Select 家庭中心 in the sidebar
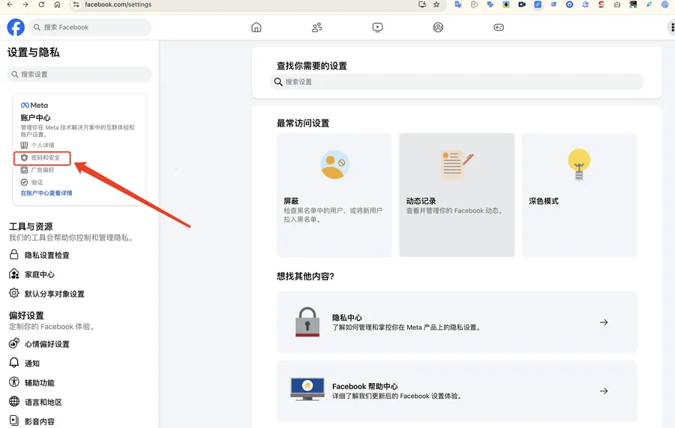The image size is (675, 428). 39,274
